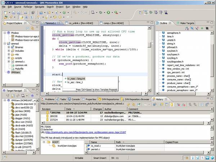Open the community.qnx.com discussion URL link
Image resolution: width=216 pixels, height=162 pixels.
(86, 132)
